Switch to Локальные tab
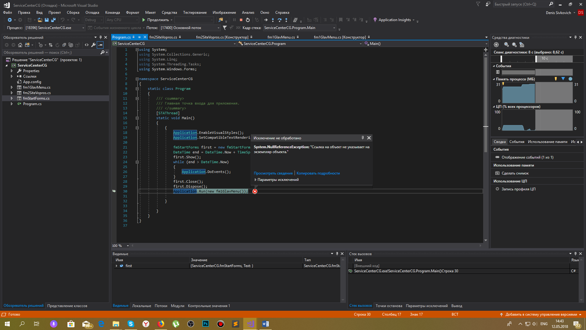 (142, 306)
